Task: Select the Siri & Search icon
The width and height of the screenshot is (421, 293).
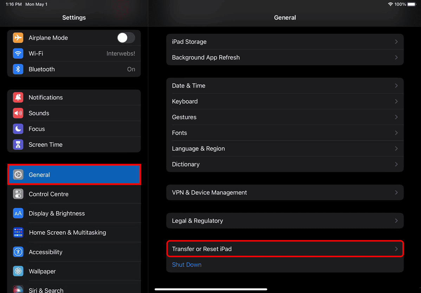Action: 18,289
